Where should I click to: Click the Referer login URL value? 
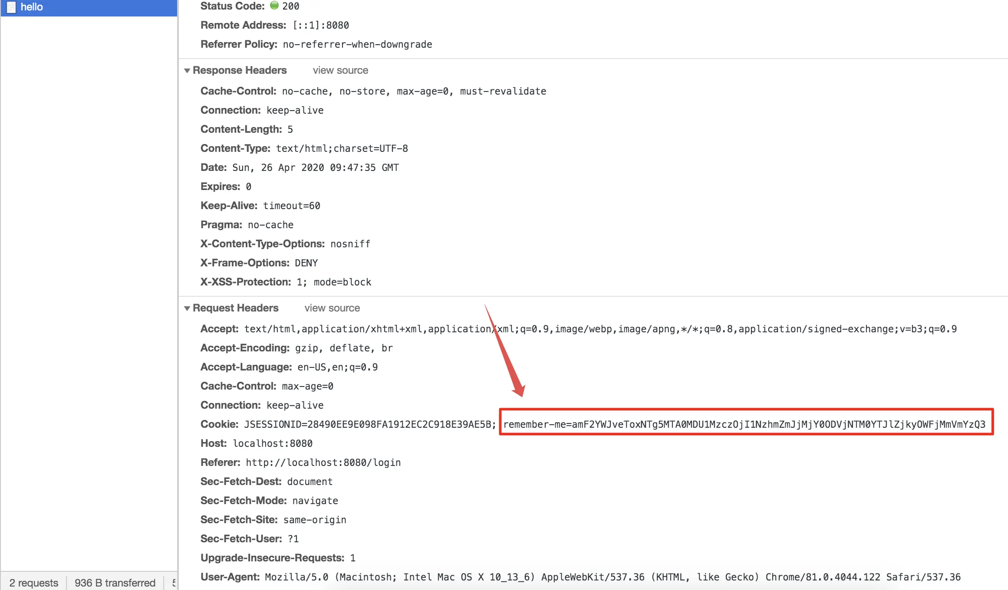(323, 462)
